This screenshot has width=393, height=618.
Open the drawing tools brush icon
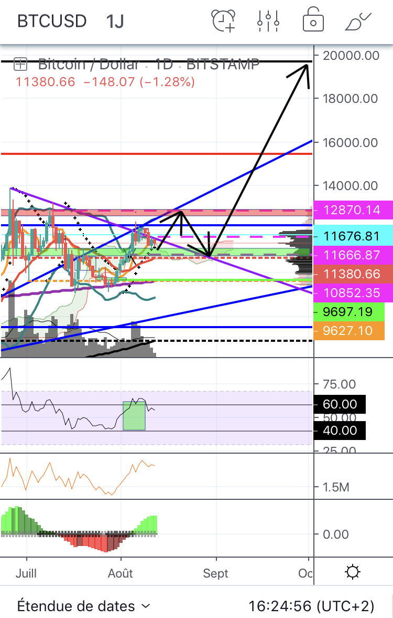358,21
